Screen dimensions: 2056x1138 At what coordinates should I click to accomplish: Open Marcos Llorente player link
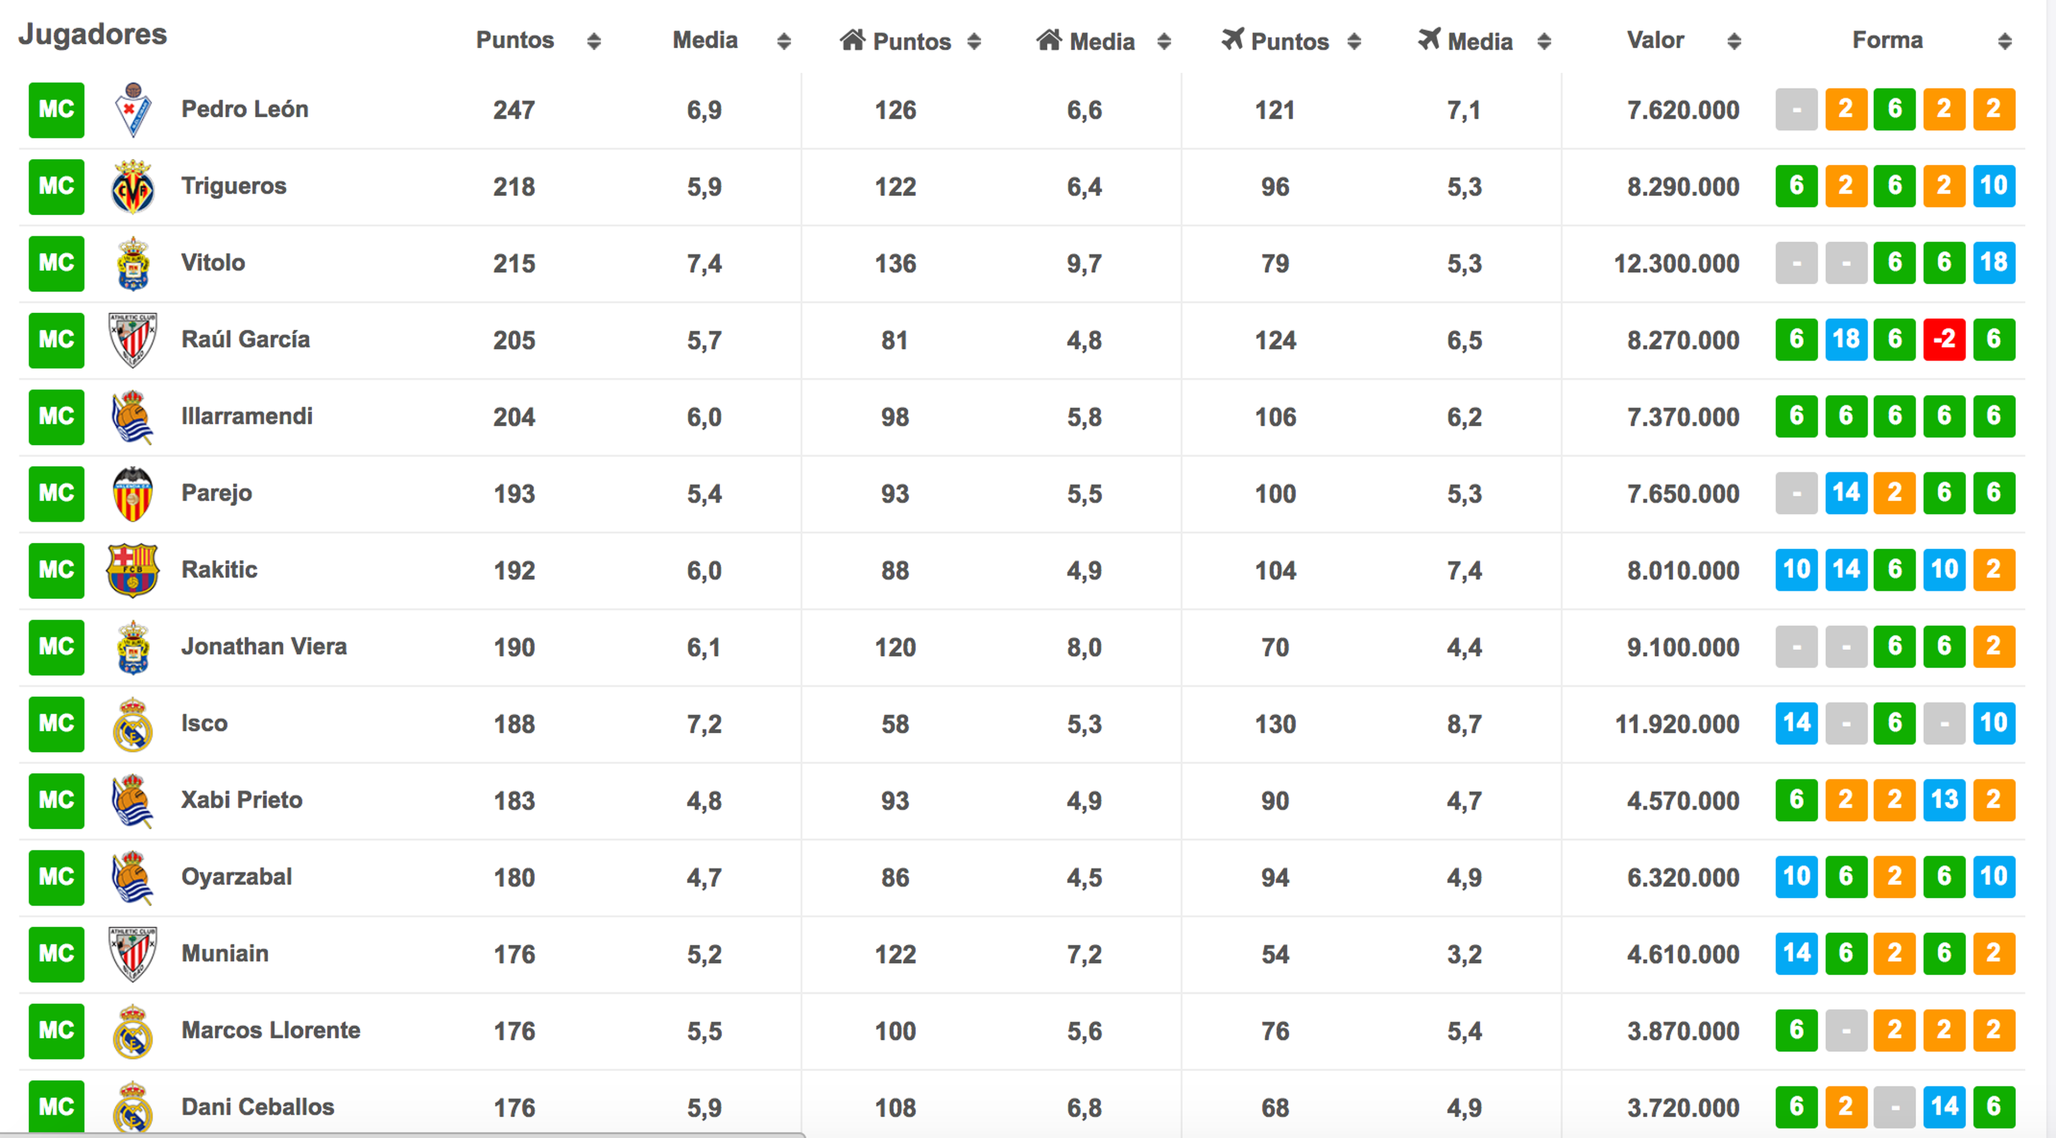coord(270,1029)
